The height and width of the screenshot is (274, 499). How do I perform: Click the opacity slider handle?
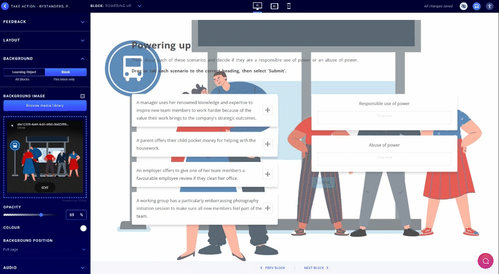point(41,215)
